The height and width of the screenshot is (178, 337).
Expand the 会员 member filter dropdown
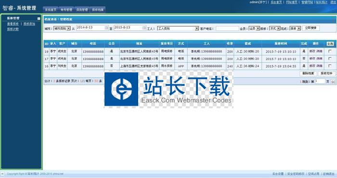[254, 28]
